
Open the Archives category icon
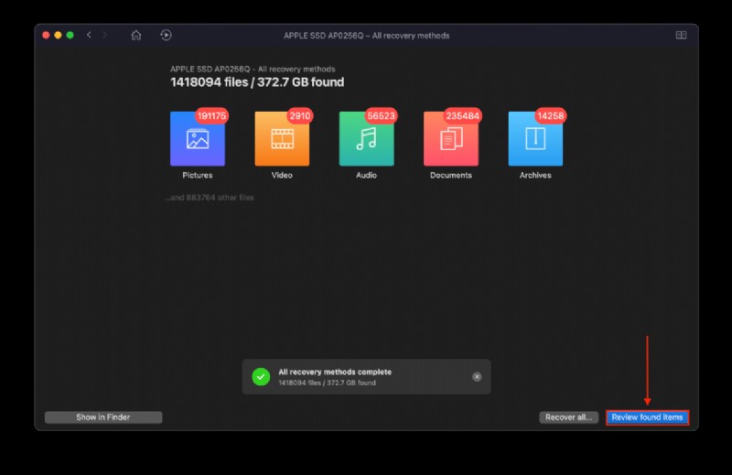[x=535, y=139]
